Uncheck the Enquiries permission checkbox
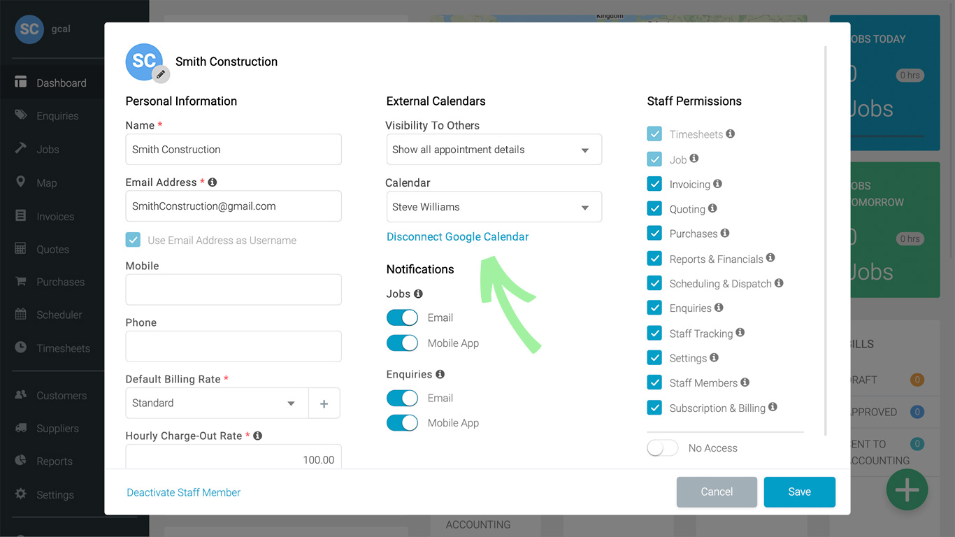 (654, 308)
